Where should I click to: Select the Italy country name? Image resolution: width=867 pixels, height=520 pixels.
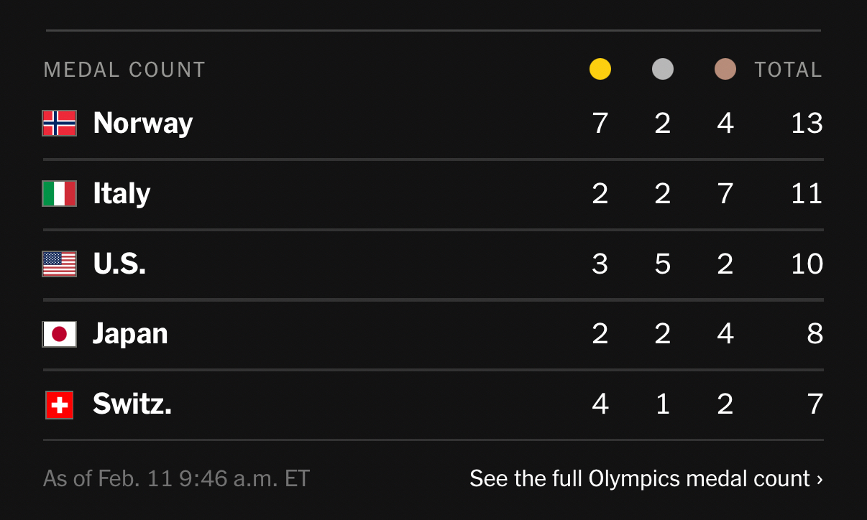tap(121, 193)
